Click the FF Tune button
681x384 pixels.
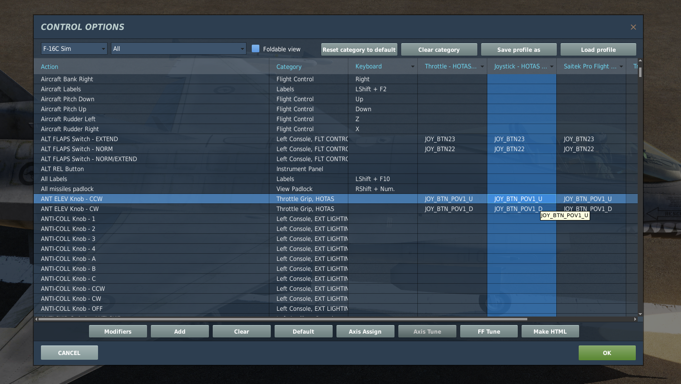489,331
